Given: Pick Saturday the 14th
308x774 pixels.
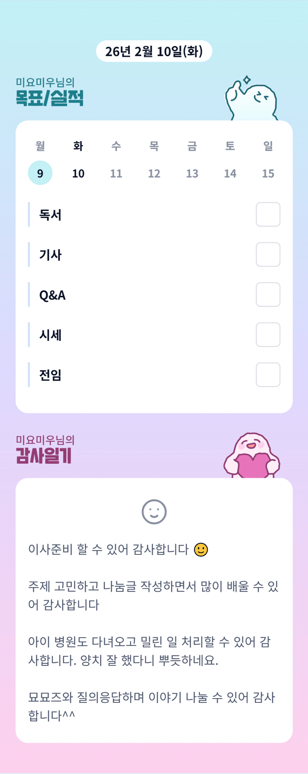Looking at the screenshot, I should (230, 173).
